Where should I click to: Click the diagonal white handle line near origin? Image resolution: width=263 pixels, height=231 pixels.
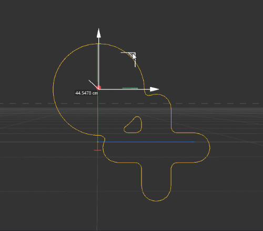tap(93, 84)
